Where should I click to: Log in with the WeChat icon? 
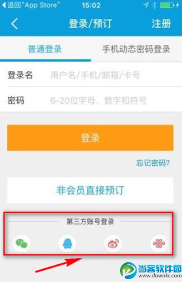(x=21, y=243)
